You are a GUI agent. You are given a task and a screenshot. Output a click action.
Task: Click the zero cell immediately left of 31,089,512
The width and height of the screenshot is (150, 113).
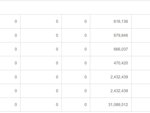pos(76,105)
